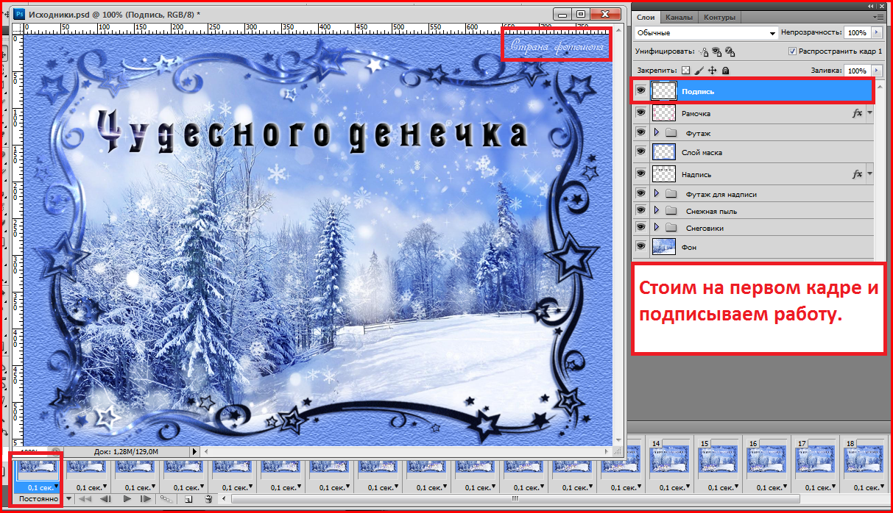Lock image pixels brush icon

click(x=699, y=71)
